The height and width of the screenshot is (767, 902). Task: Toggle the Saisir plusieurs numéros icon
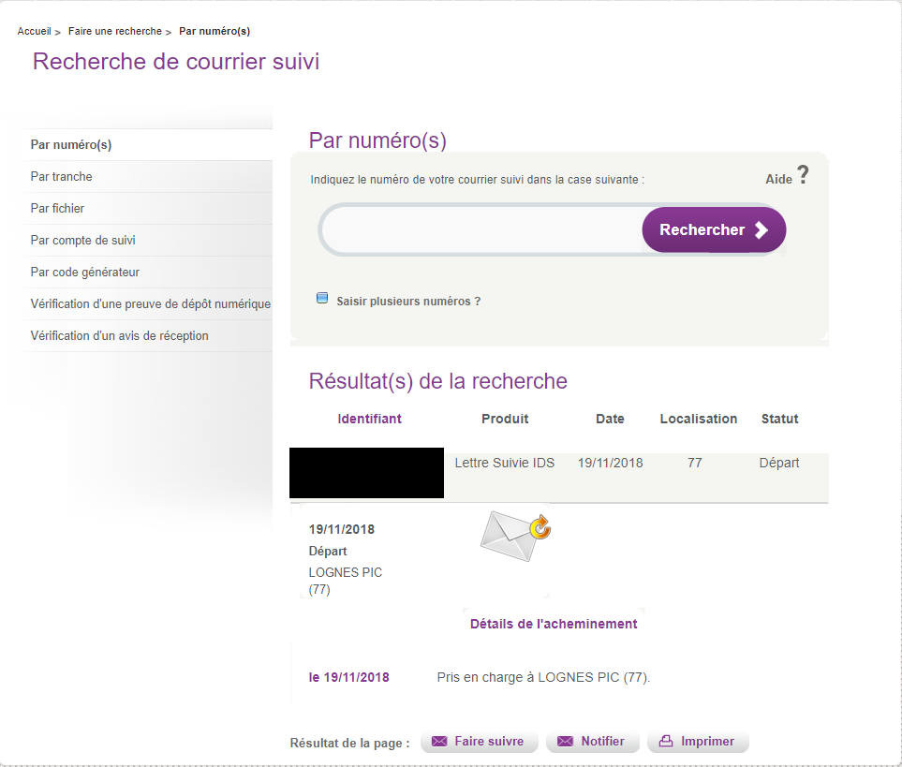click(x=322, y=299)
